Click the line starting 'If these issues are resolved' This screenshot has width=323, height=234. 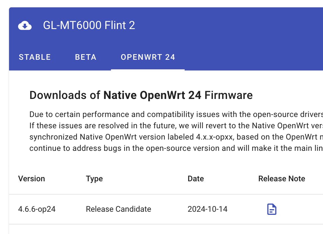[x=175, y=126]
